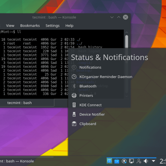
Task: Click the user account tray icon
Action: [139, 161]
